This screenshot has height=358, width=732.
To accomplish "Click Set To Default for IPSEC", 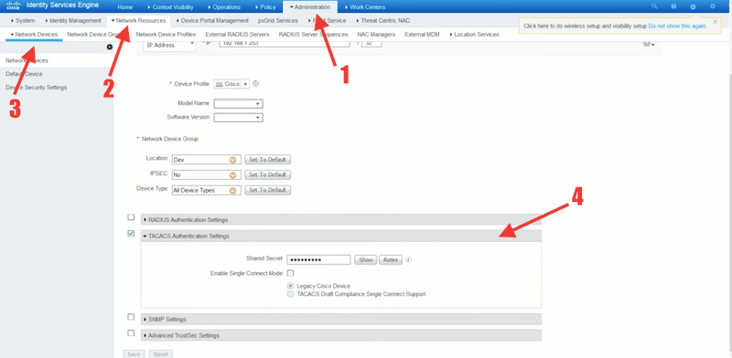I will tap(267, 174).
